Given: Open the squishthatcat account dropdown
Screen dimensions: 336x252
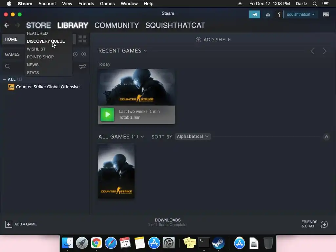Looking at the screenshot, I should point(301,14).
